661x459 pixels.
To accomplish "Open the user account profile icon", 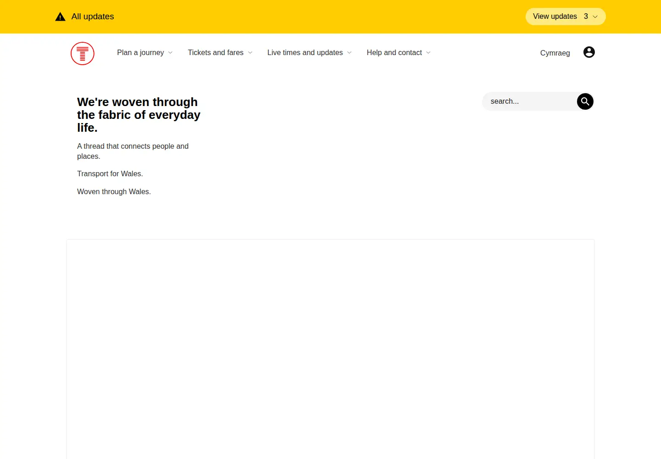I will (x=589, y=52).
